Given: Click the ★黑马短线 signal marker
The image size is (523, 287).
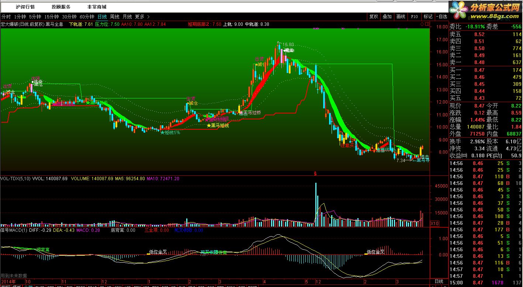Looking at the screenshot, I should [x=218, y=126].
